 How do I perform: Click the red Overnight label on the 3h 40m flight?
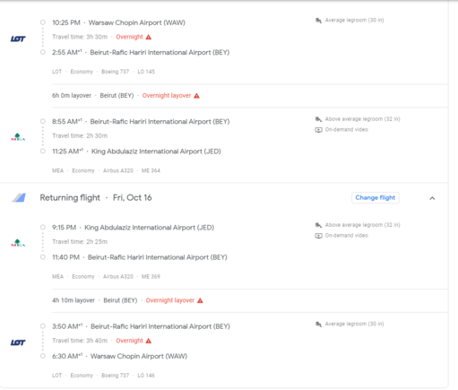coord(129,341)
